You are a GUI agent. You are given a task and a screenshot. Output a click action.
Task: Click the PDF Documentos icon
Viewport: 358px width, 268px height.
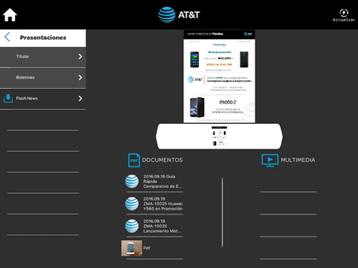pyautogui.click(x=134, y=160)
